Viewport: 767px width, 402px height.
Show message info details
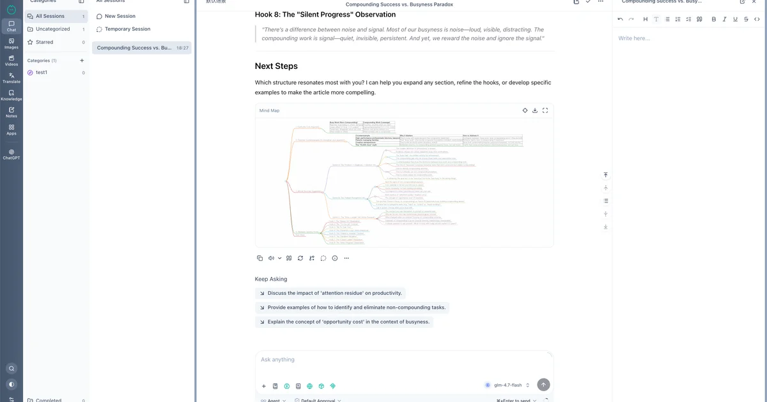click(x=335, y=258)
